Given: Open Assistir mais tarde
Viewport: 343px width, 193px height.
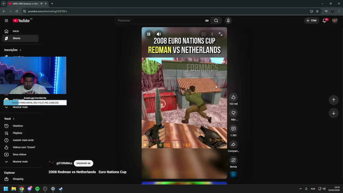Looking at the screenshot, I should point(20,140).
